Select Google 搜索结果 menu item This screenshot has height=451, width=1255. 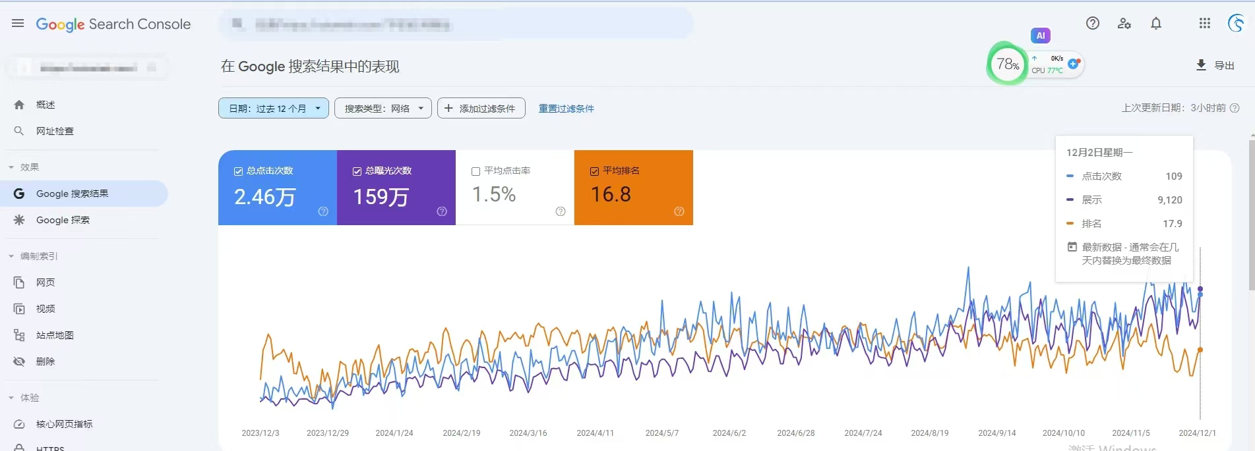click(84, 194)
